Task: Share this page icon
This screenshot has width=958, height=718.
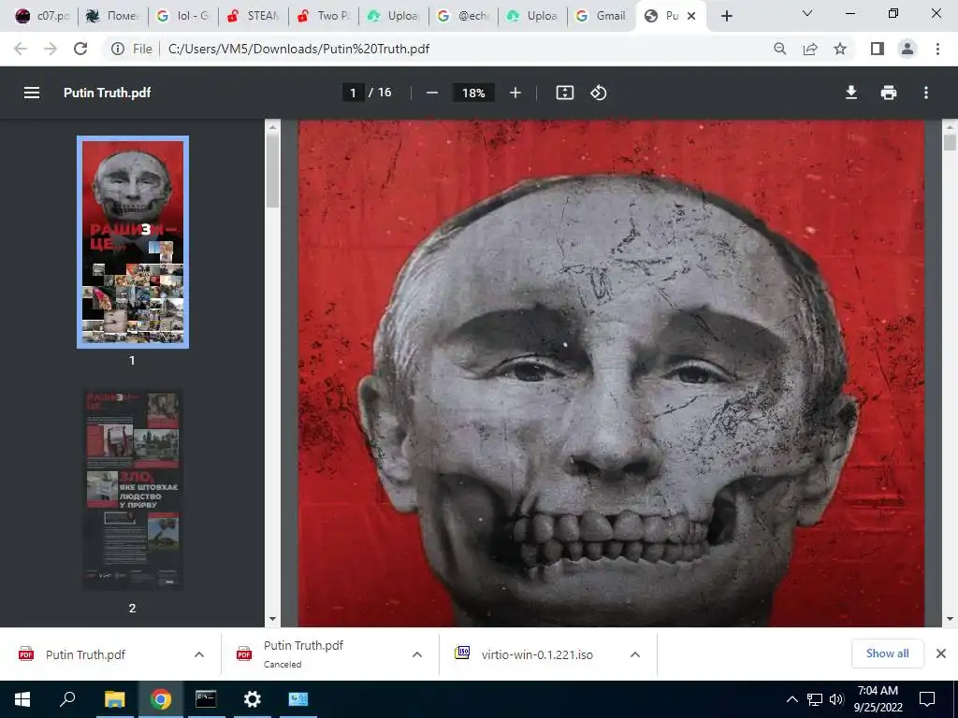Action: tap(810, 49)
